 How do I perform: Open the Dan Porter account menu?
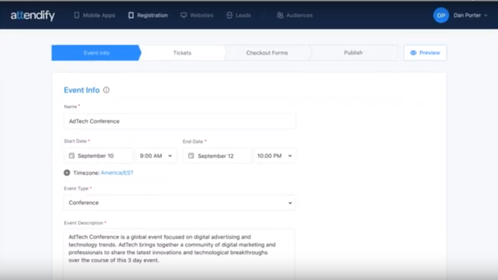click(470, 15)
